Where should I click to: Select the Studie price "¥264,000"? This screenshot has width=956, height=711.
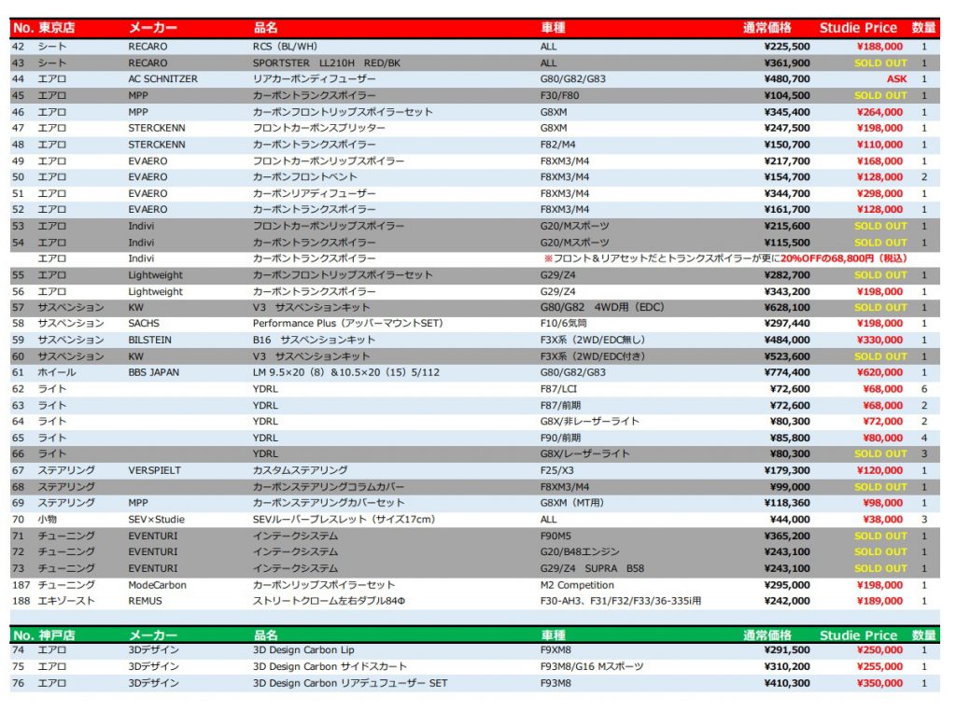(x=879, y=112)
